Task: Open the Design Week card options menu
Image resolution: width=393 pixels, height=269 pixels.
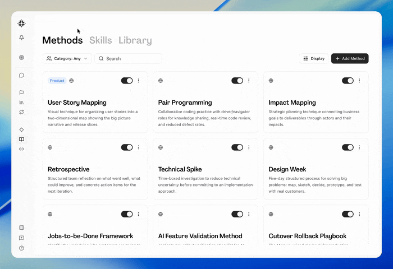Action: coord(359,147)
